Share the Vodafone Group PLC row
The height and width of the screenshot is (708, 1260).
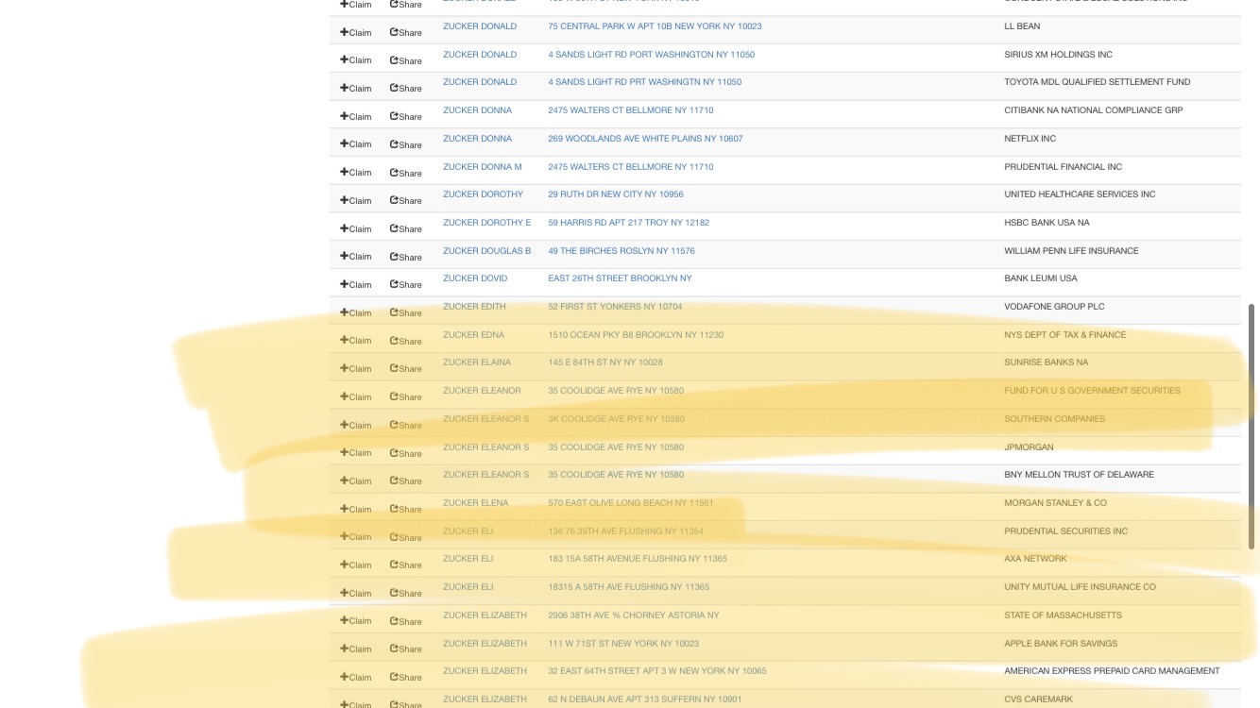[406, 312]
